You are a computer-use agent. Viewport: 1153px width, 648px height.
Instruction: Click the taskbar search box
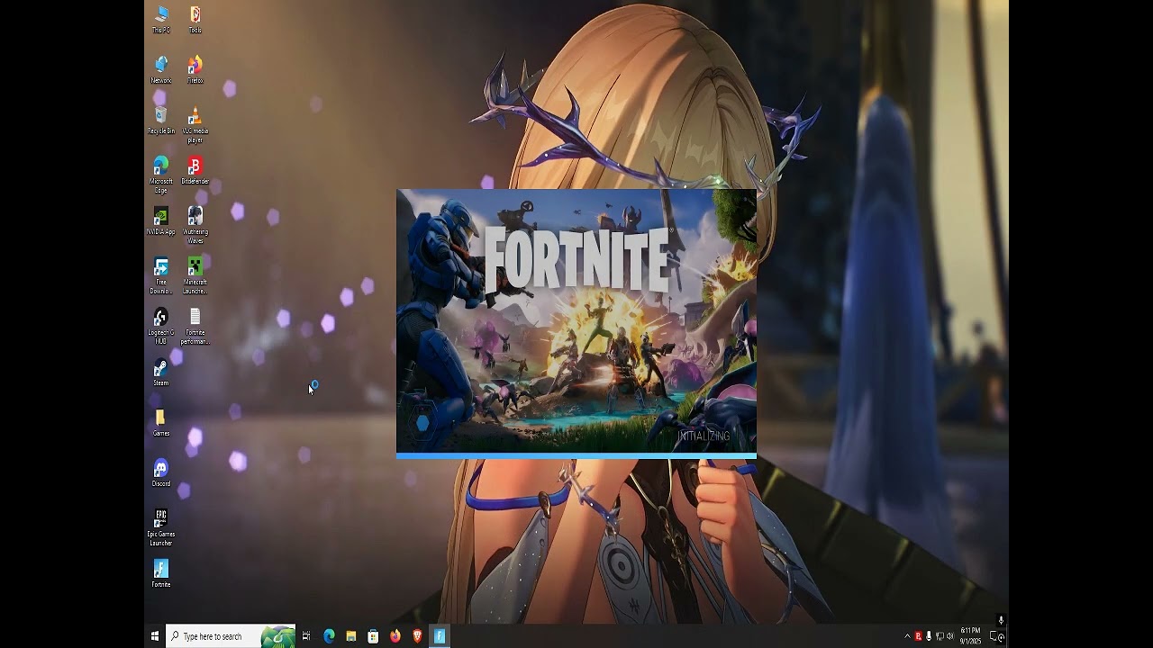coord(231,636)
